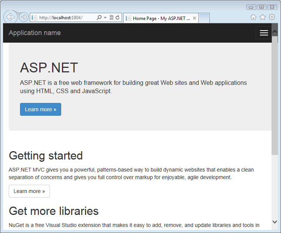Toggle the Compatibility View icon
Screen dimensions: 281x233
coord(111,17)
